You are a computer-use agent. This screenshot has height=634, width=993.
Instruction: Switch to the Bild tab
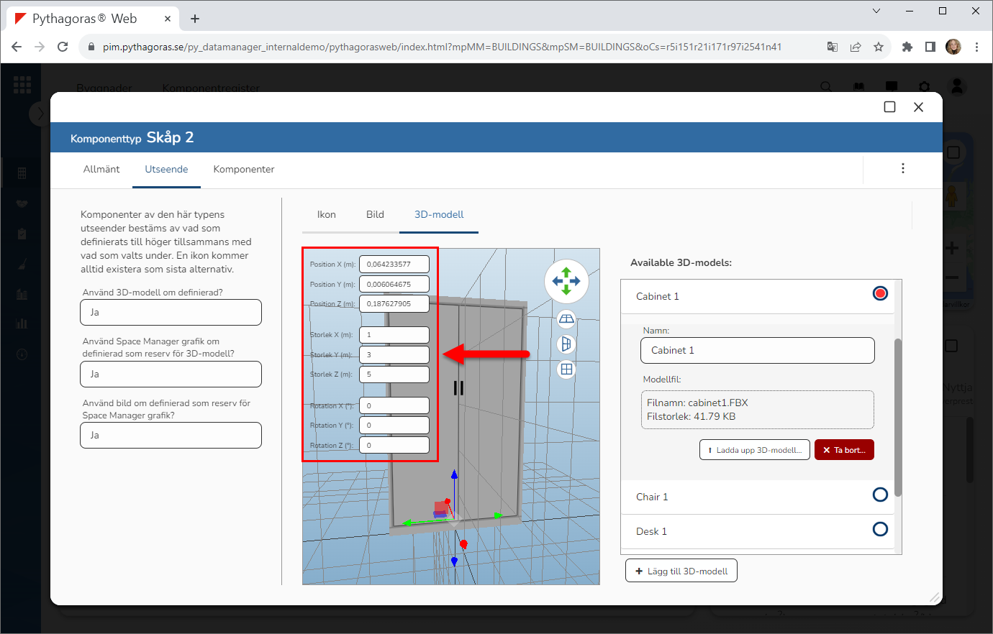point(375,215)
